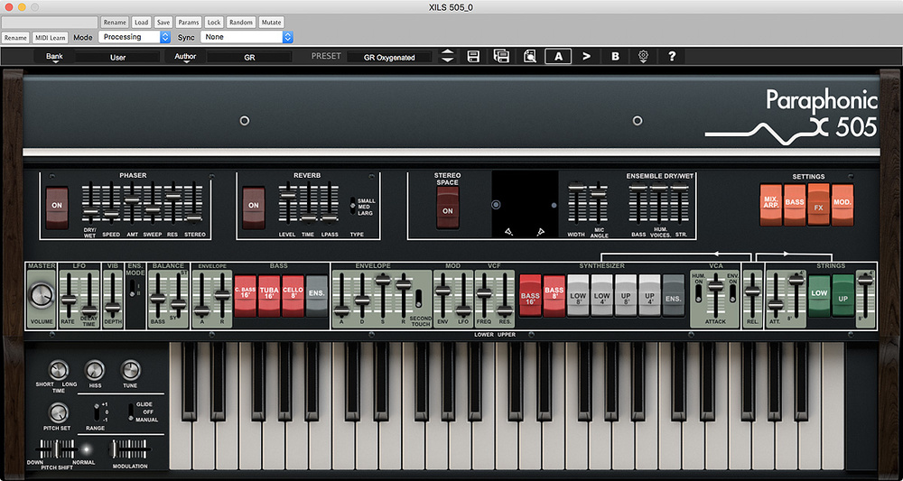The width and height of the screenshot is (903, 481).
Task: Click the Params button
Action: coord(189,23)
